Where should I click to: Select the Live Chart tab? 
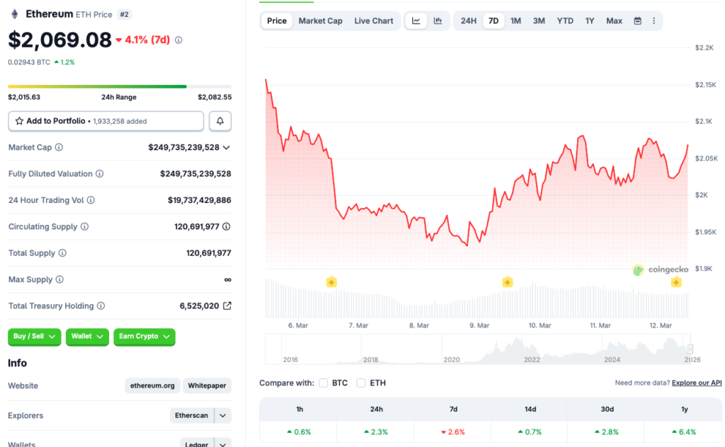pyautogui.click(x=374, y=21)
